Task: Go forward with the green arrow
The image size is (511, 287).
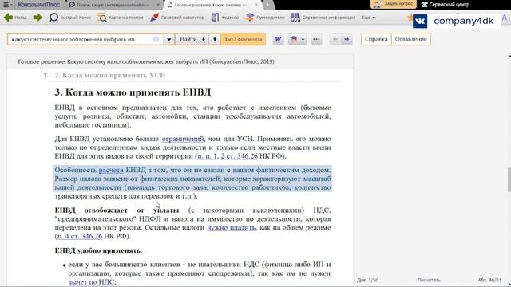Action: (38, 18)
